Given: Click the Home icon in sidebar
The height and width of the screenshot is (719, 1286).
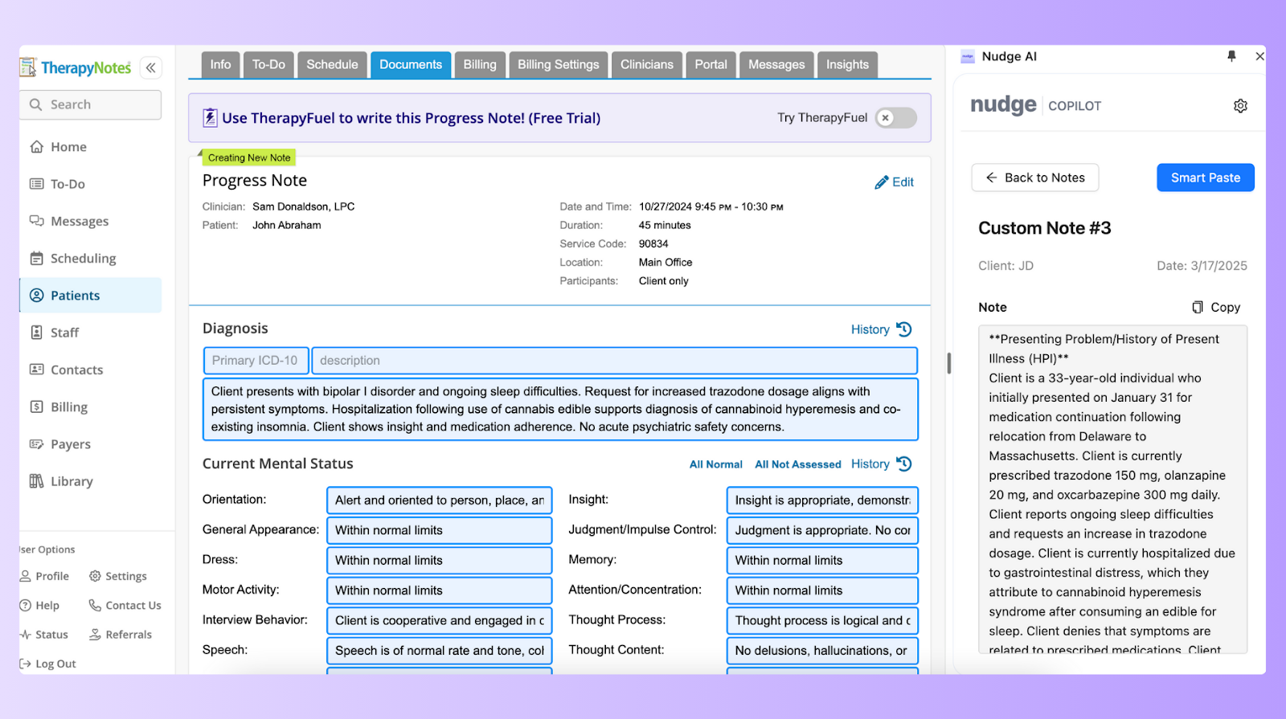Looking at the screenshot, I should click(36, 147).
